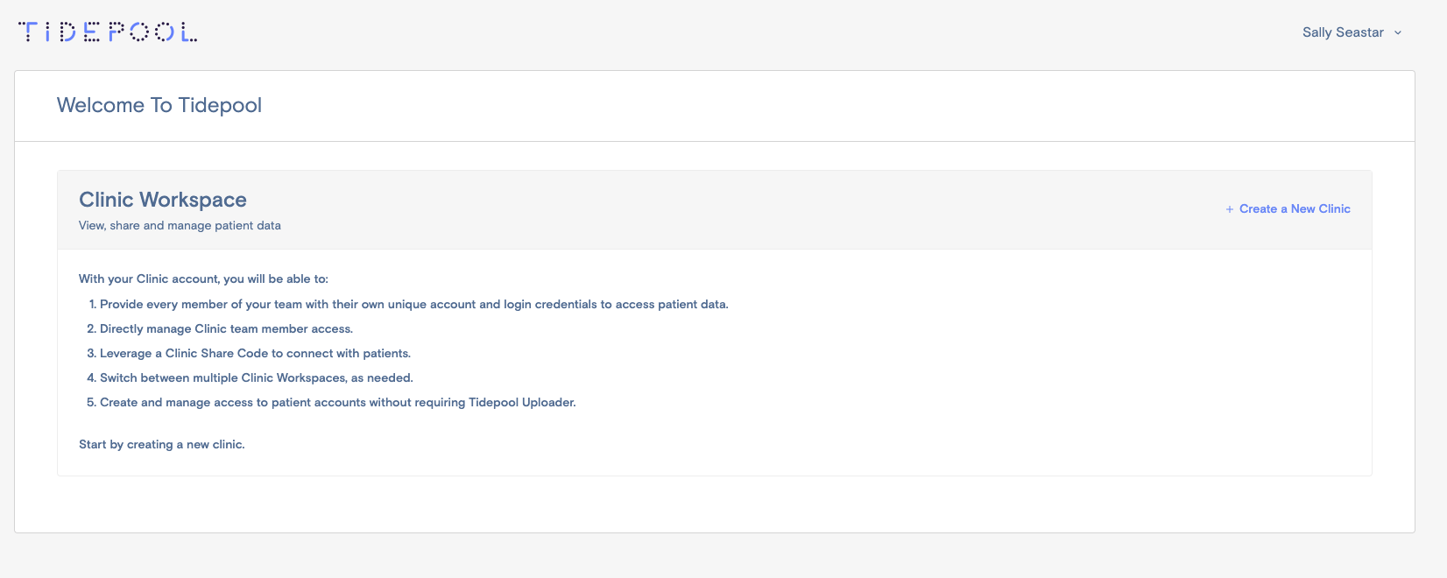Click the chevron next to Sally Seastar
This screenshot has width=1447, height=578.
click(1398, 33)
